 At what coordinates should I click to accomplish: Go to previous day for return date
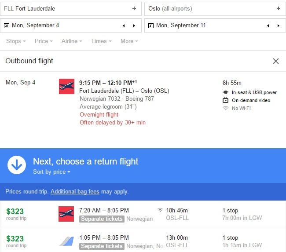[268, 26]
